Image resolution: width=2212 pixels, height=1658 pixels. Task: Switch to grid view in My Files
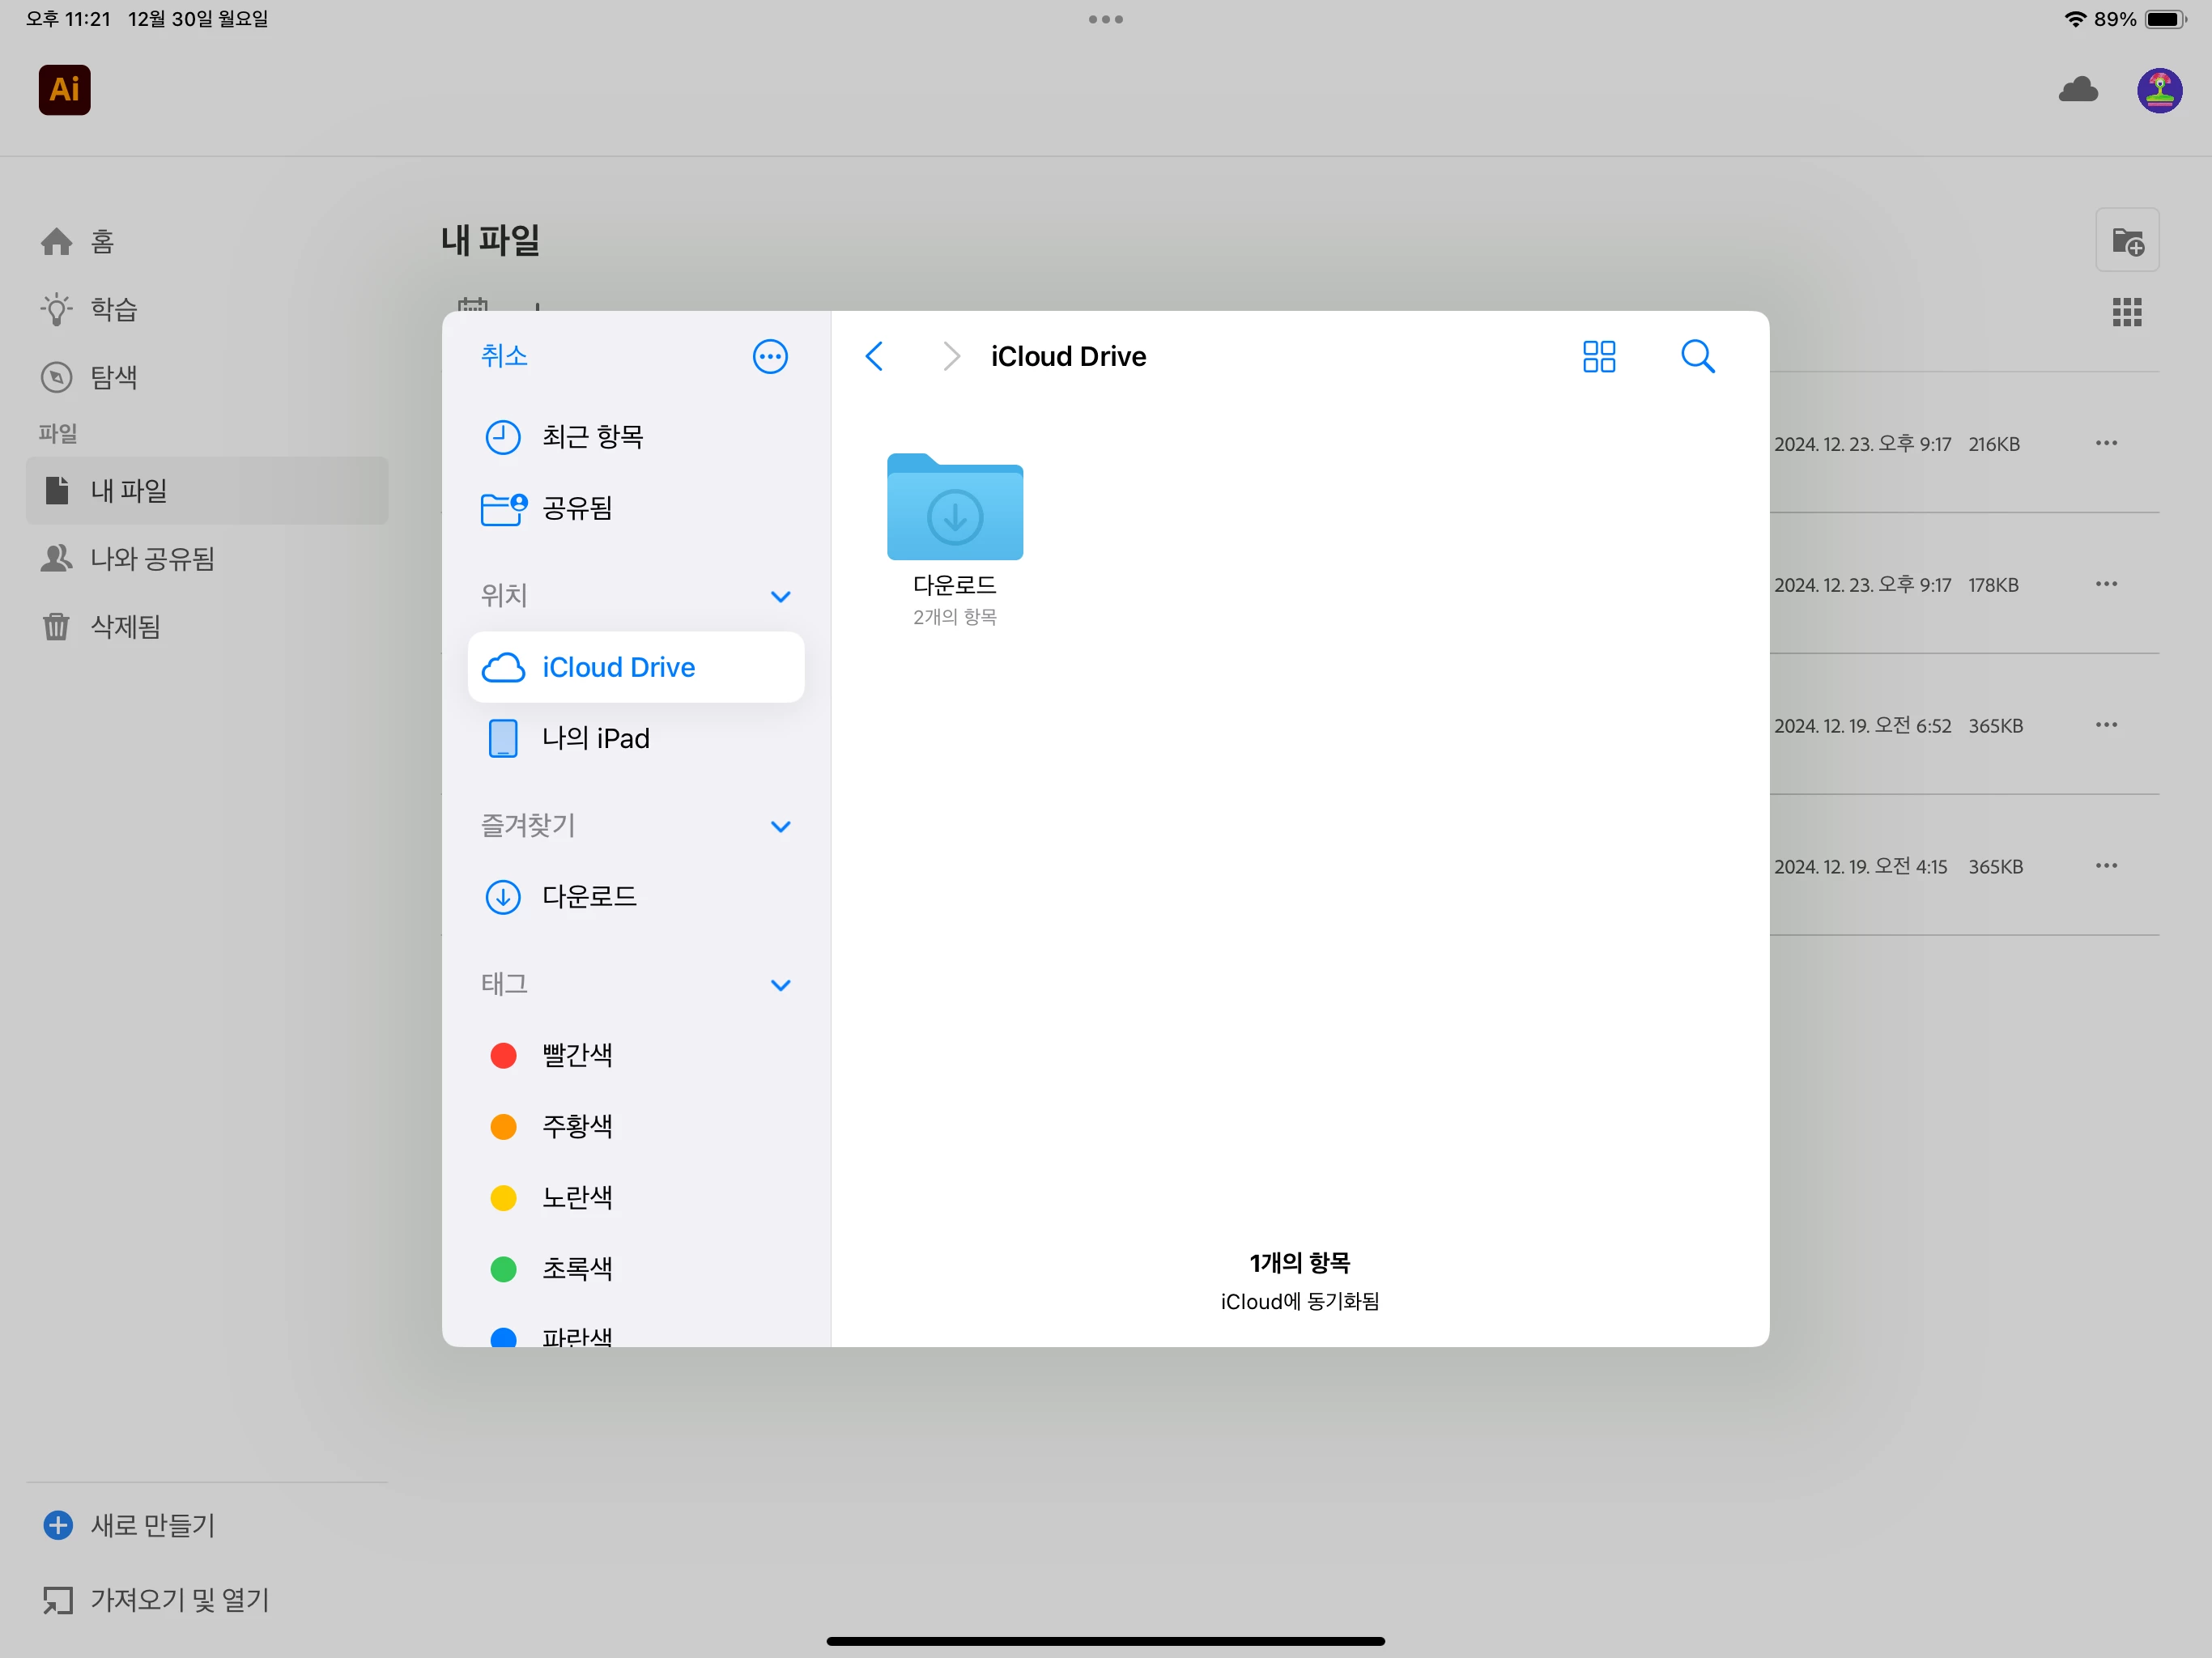click(2126, 312)
